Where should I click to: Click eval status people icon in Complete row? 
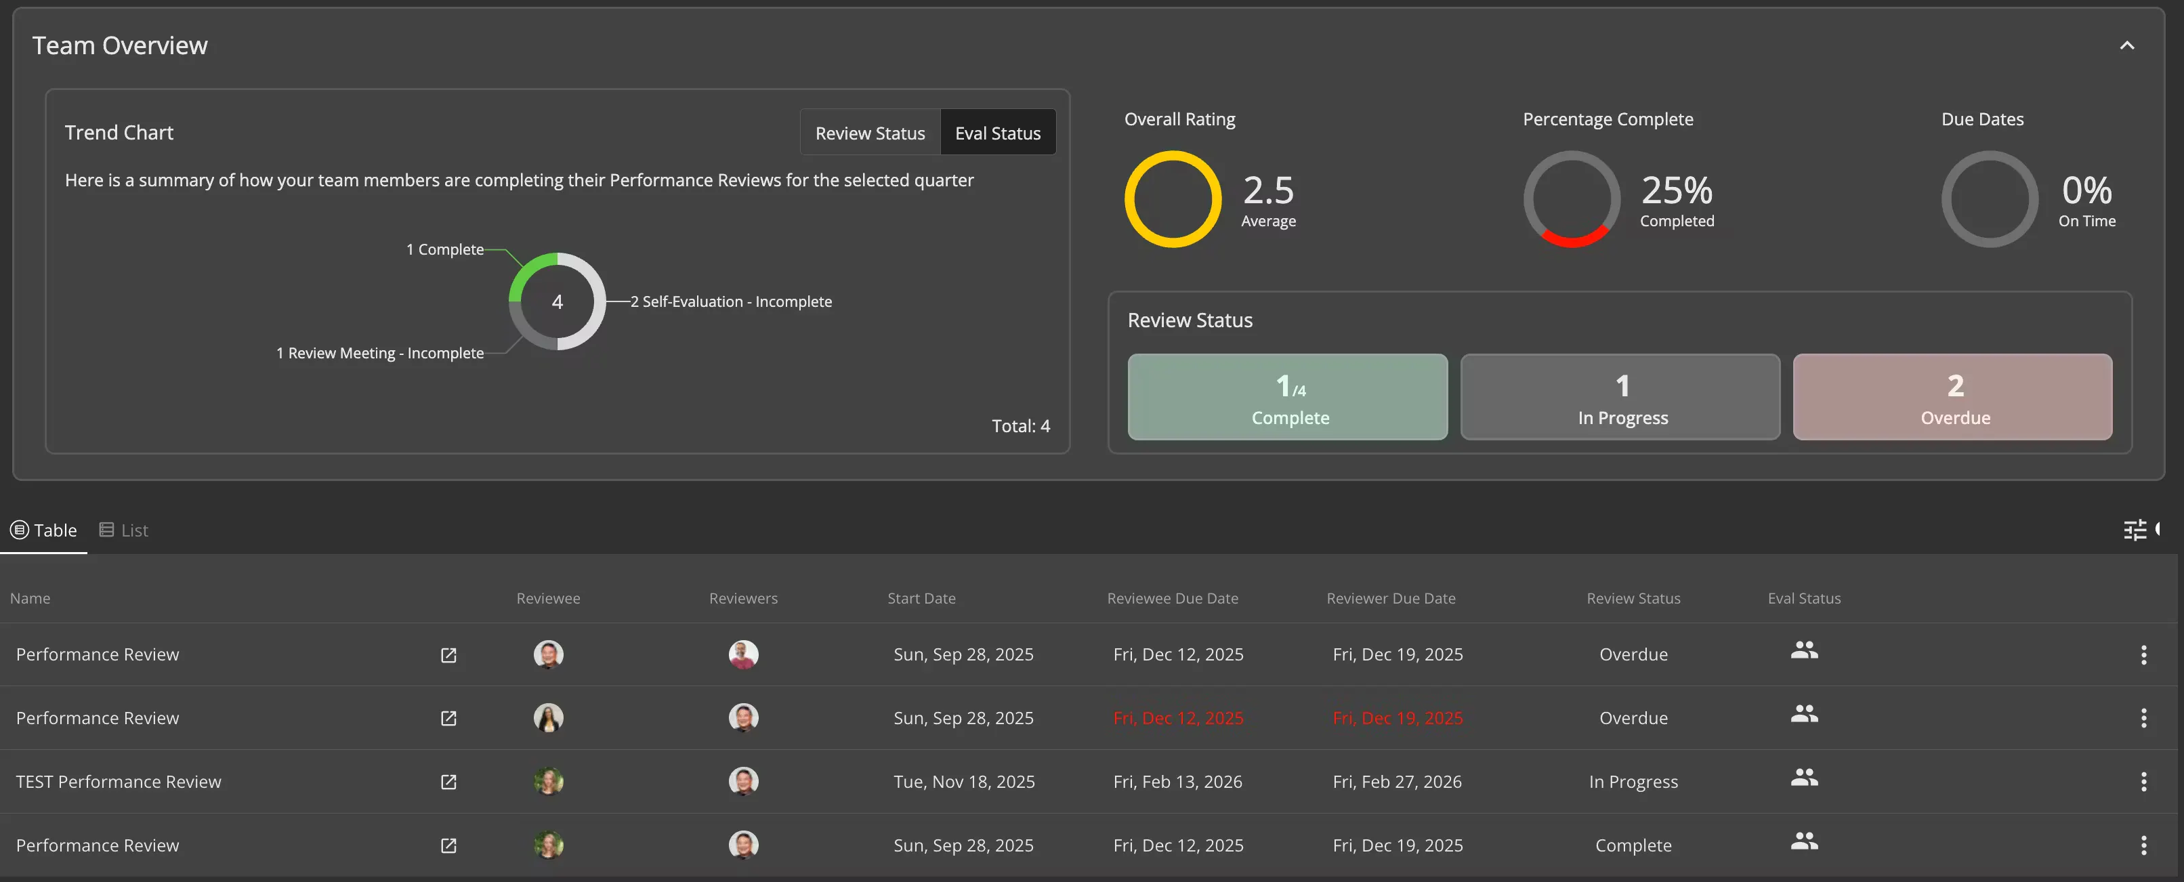(1804, 841)
